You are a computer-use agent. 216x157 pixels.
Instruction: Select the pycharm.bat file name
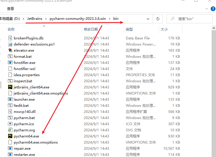click(x=24, y=118)
